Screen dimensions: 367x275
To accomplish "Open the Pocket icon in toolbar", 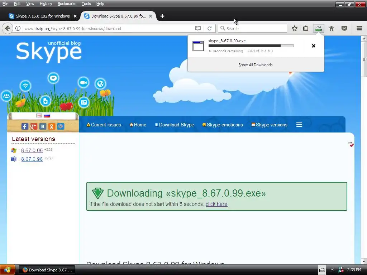I will coord(344,29).
